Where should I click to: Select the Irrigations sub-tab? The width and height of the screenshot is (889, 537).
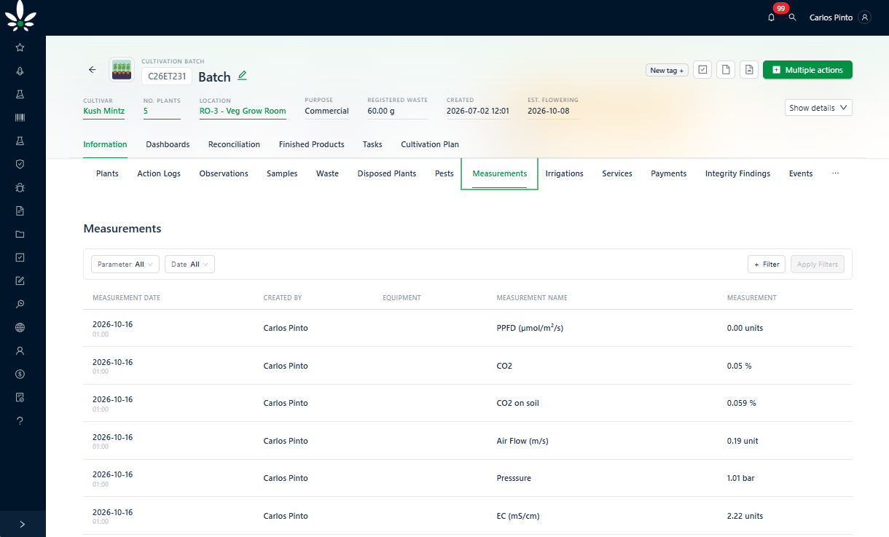[564, 173]
